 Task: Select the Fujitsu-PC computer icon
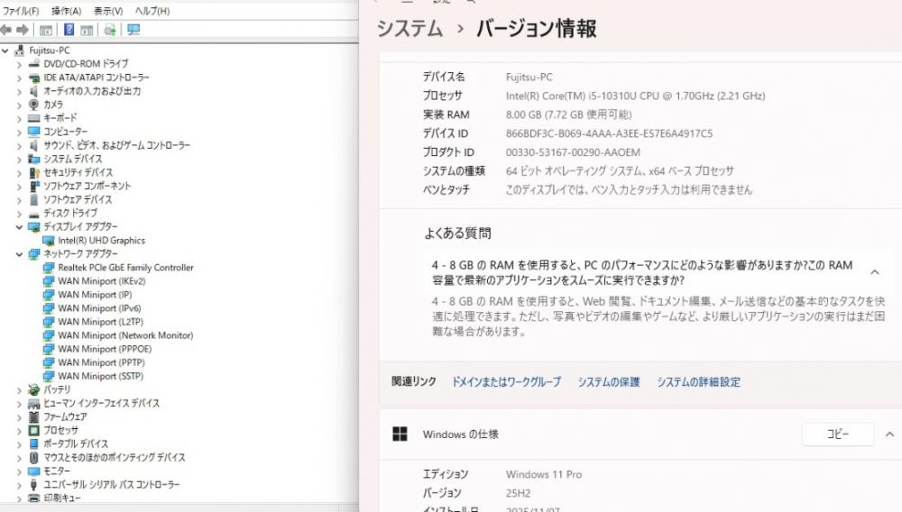(x=20, y=50)
